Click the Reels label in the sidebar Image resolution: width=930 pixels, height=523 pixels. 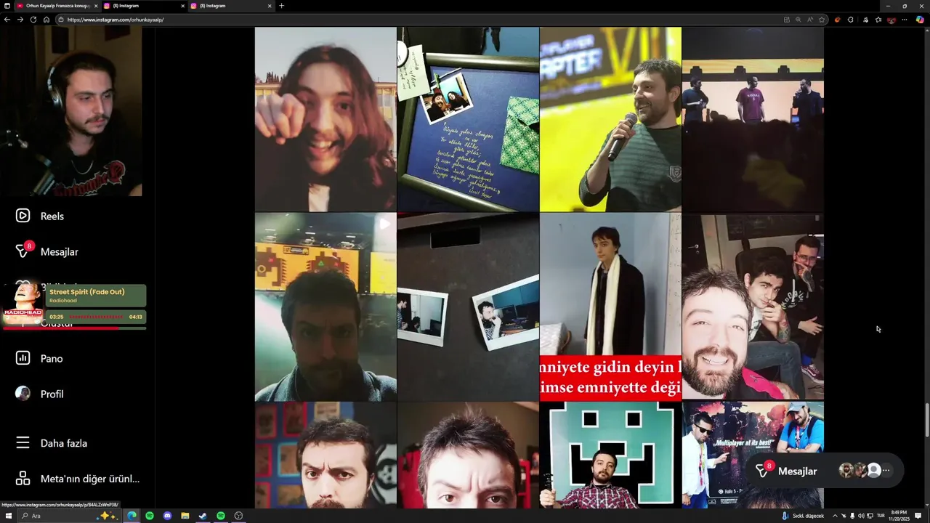point(52,216)
